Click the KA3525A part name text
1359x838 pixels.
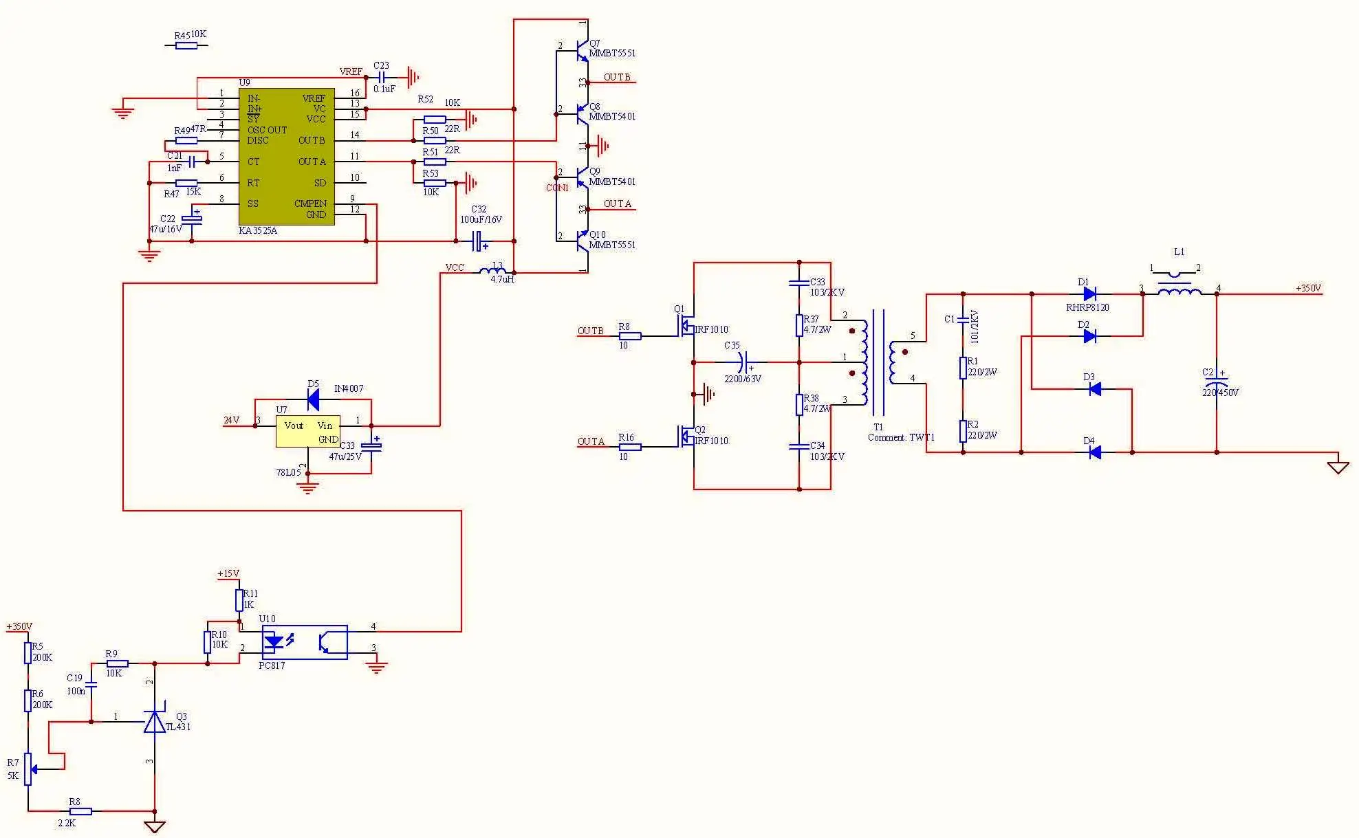click(x=258, y=231)
